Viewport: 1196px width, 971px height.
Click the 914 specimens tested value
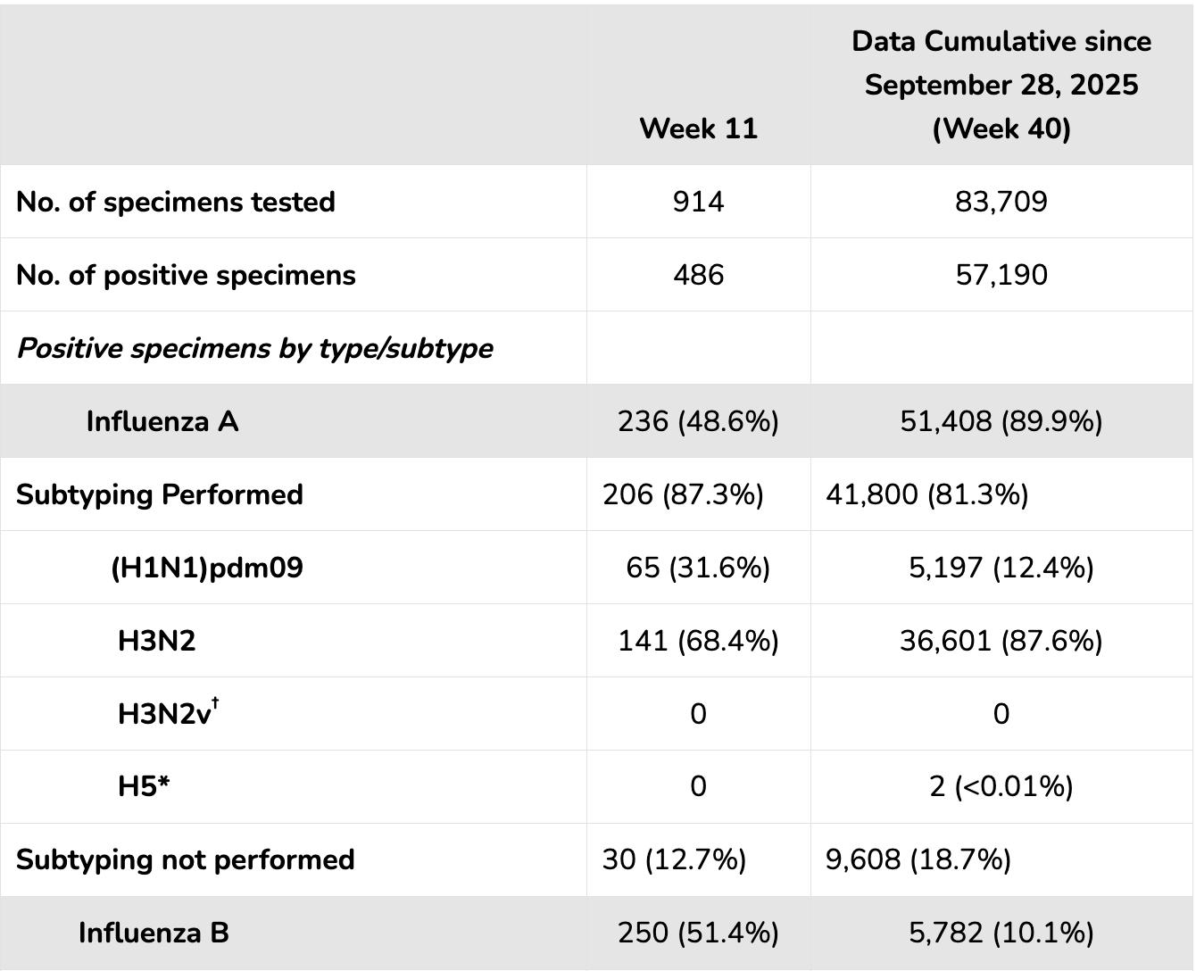(698, 202)
